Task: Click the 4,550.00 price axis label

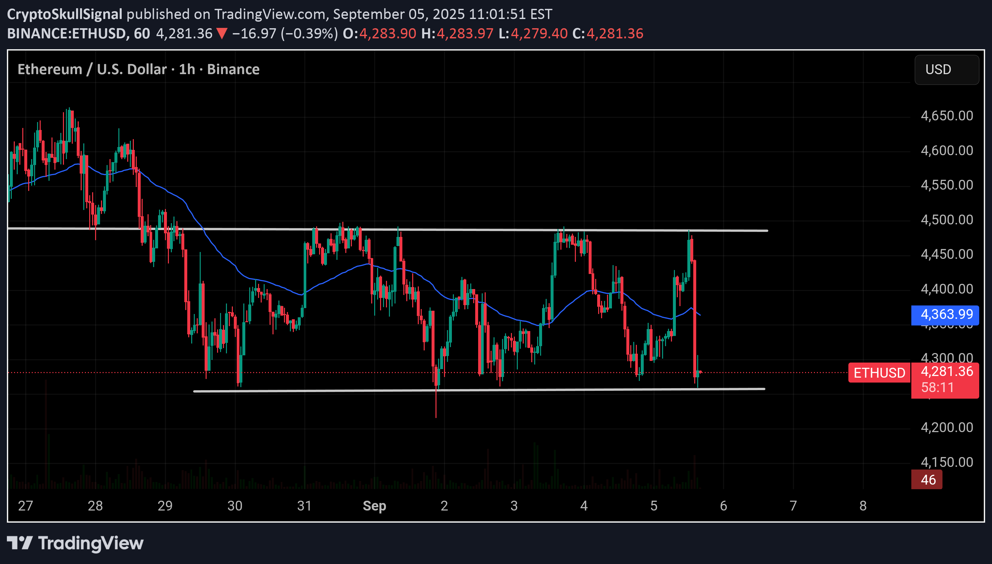Action: tap(947, 185)
